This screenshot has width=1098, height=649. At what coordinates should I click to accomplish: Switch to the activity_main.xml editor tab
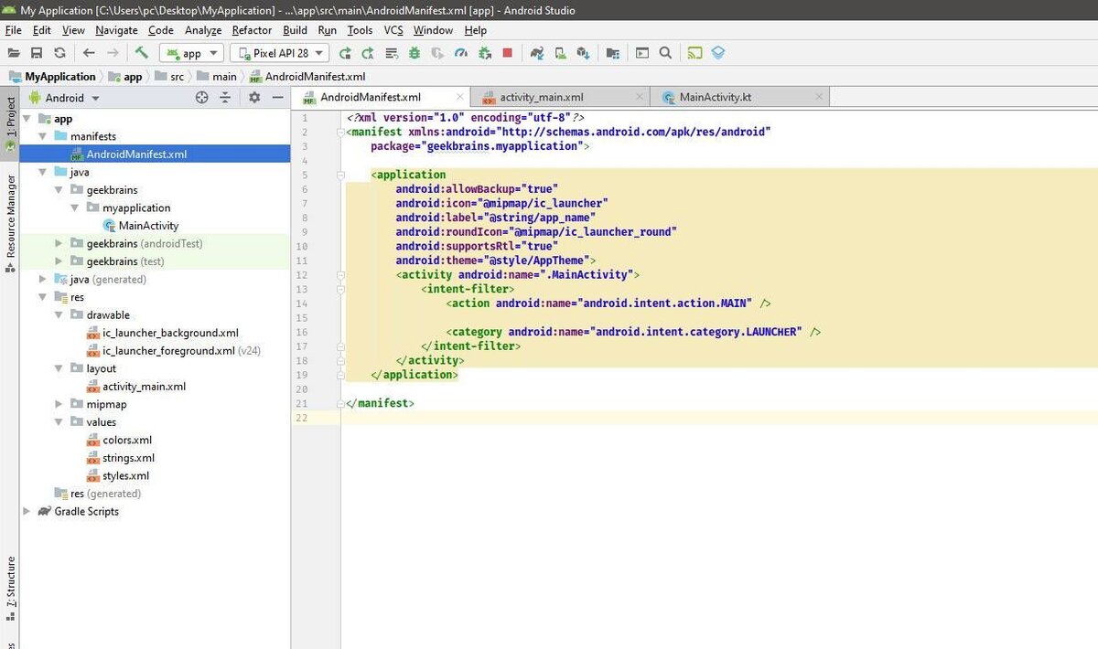coord(541,97)
